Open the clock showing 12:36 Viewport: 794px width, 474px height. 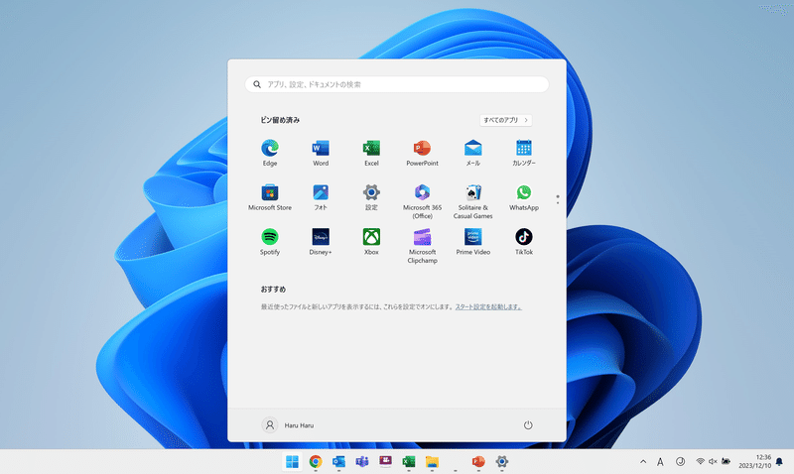click(x=754, y=461)
